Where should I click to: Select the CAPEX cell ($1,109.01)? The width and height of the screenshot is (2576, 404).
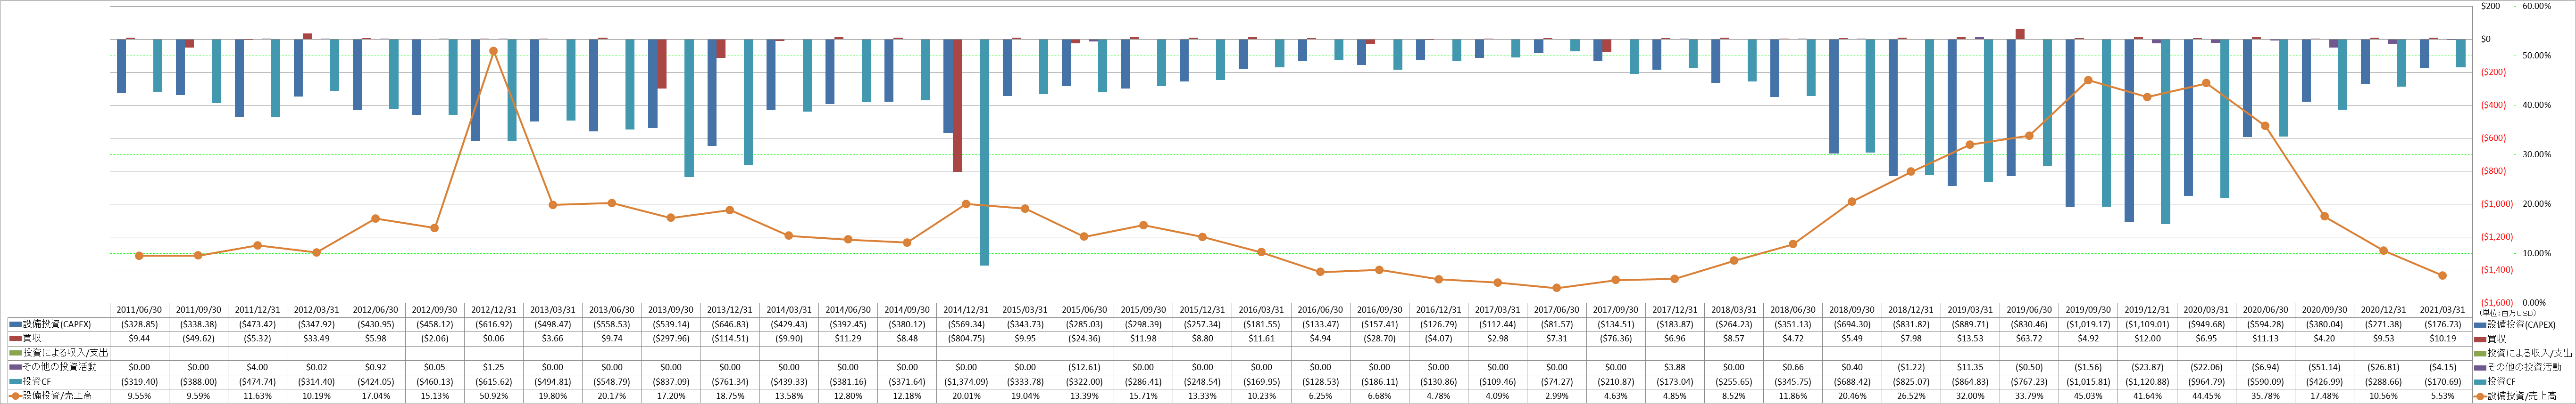pyautogui.click(x=2147, y=324)
